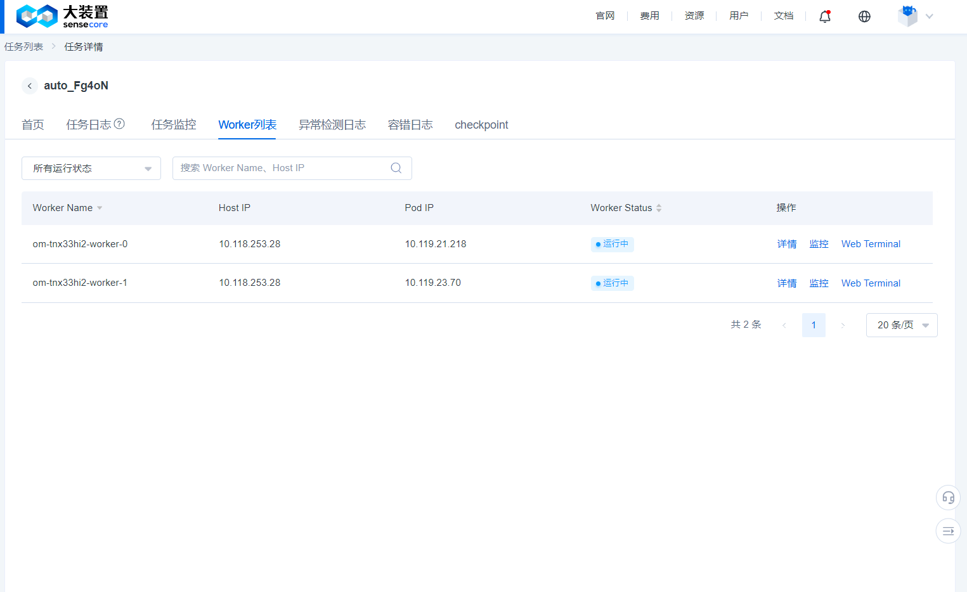This screenshot has height=592, width=967.
Task: Expand the 所有运行状态 status dropdown
Action: click(91, 169)
